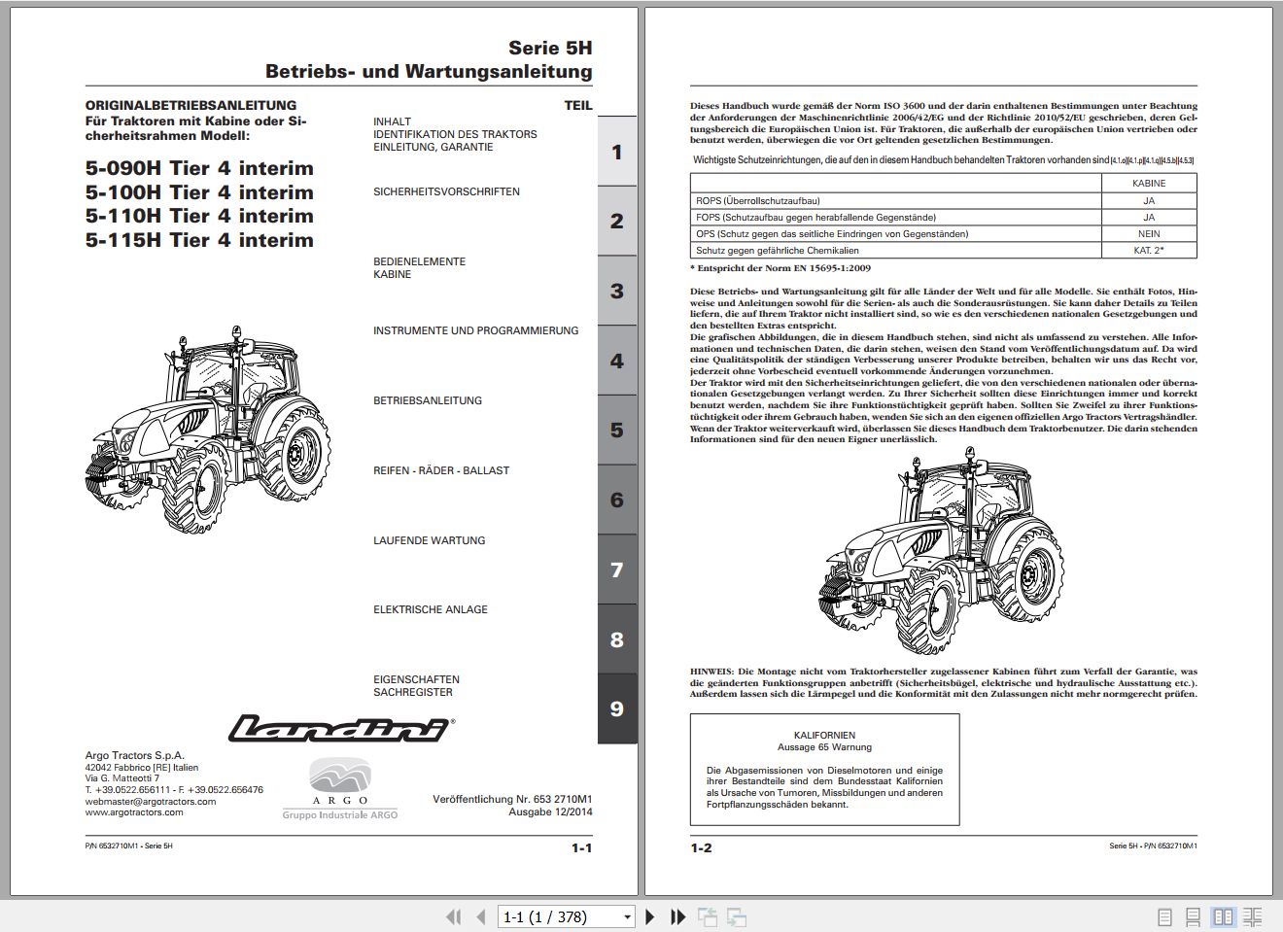
Task: Click the IDENTIFIKATION DES TRAKTORS entry
Action: pos(455,135)
